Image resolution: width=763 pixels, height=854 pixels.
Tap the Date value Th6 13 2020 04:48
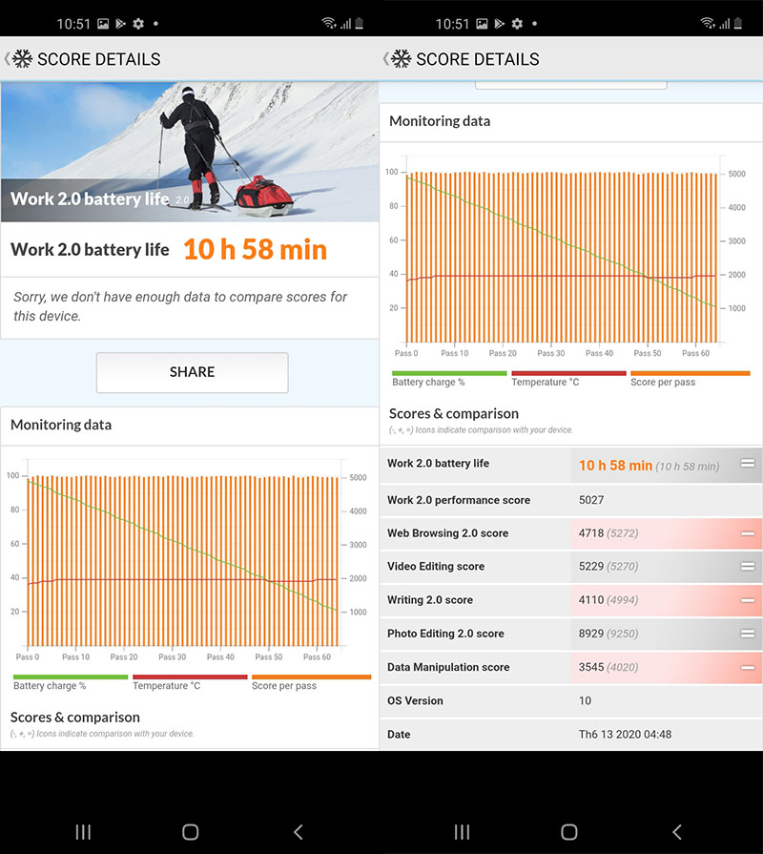coord(625,734)
